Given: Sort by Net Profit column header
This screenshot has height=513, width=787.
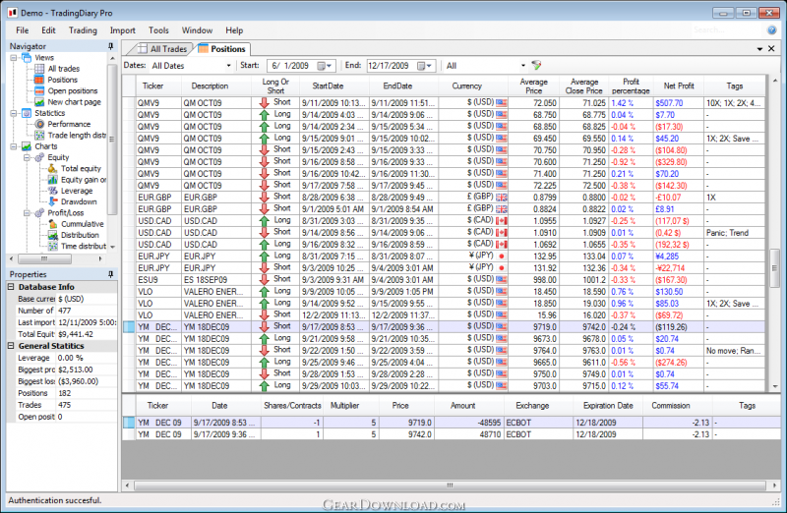Looking at the screenshot, I should tap(679, 85).
